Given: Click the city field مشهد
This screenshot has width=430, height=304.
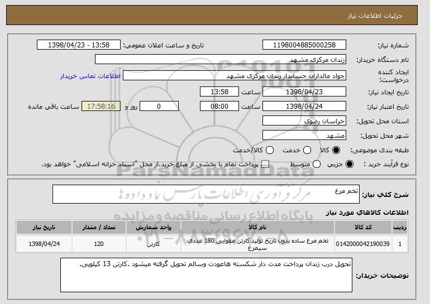Looking at the screenshot, I should tap(304, 136).
